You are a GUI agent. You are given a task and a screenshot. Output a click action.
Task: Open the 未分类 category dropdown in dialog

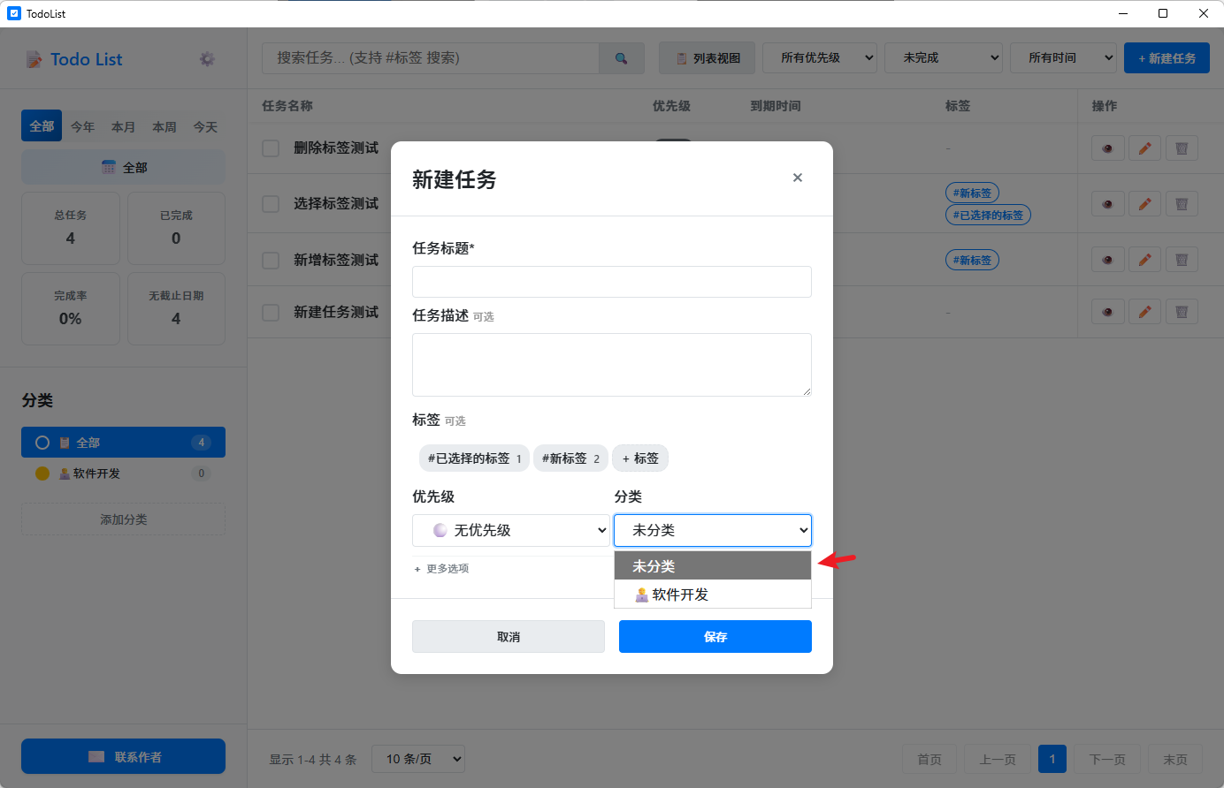pos(713,530)
